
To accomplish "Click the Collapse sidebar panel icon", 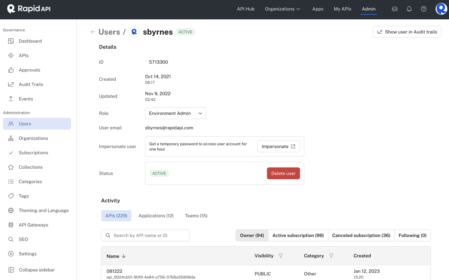I will [11, 270].
